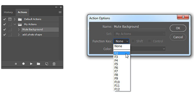Open the Actions panel hamburger menu
The image size is (194, 96).
coord(60,12)
